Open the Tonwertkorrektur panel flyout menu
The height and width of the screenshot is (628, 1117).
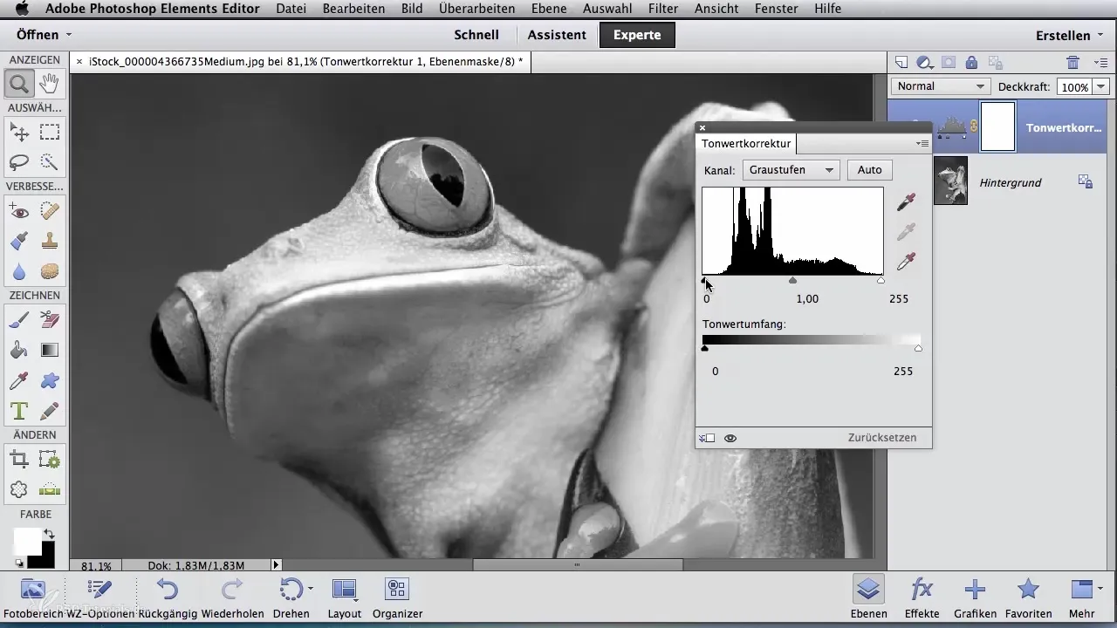pyautogui.click(x=922, y=143)
